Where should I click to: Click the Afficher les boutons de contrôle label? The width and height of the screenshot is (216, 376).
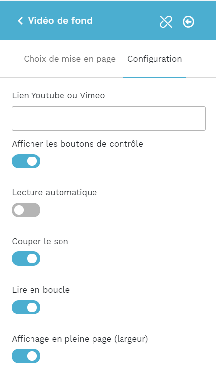(77, 144)
